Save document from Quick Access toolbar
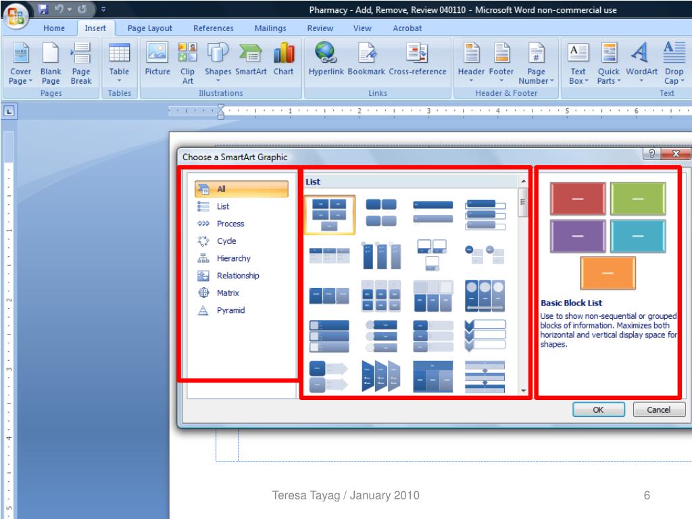This screenshot has width=692, height=519. click(43, 9)
